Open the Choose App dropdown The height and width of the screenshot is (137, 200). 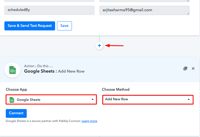pyautogui.click(x=51, y=99)
